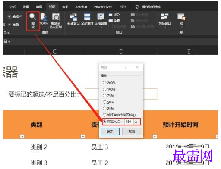Click 缩放到选定区域 zoom-to-selection icon
This screenshot has height=169, width=221.
click(x=56, y=21)
